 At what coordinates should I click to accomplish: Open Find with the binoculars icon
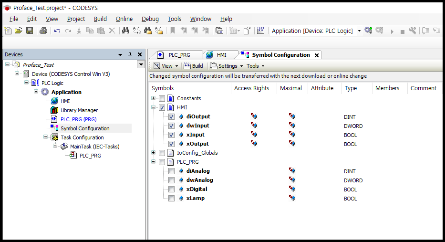click(125, 31)
